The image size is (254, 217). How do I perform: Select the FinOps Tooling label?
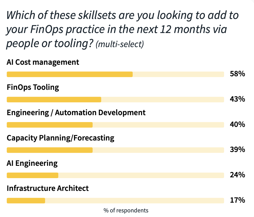33,87
